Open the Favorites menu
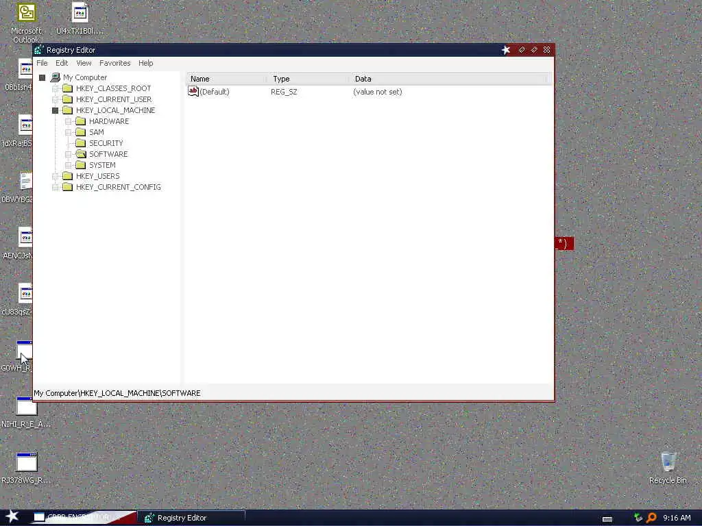702x526 pixels. point(114,63)
